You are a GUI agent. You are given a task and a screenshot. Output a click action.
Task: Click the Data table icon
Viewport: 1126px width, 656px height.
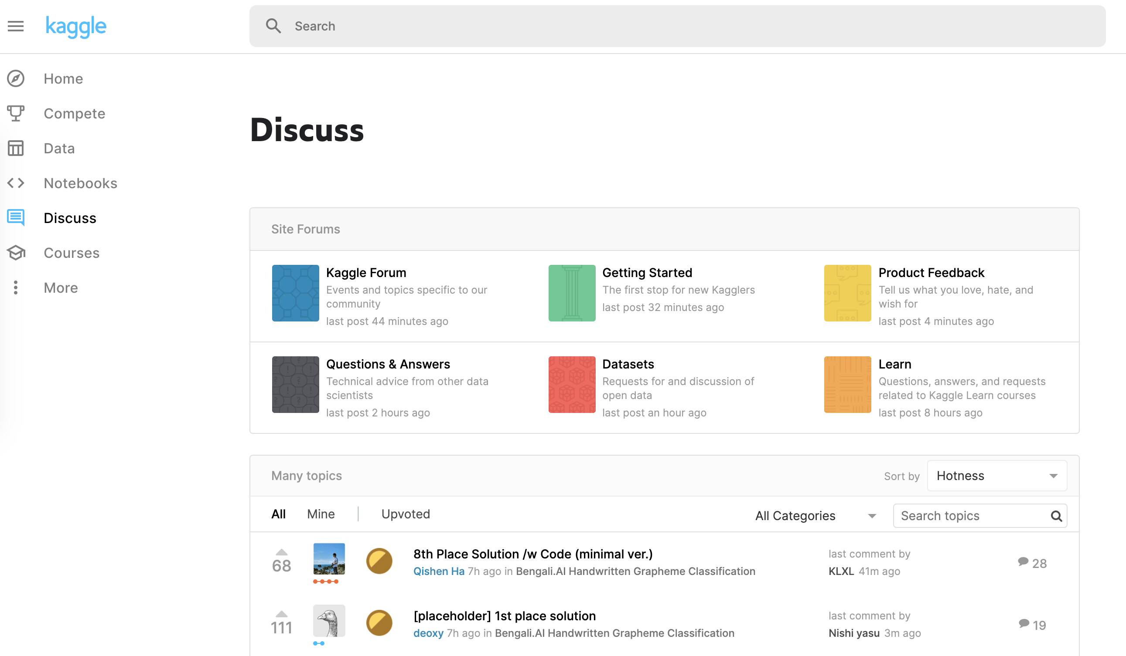(x=16, y=148)
